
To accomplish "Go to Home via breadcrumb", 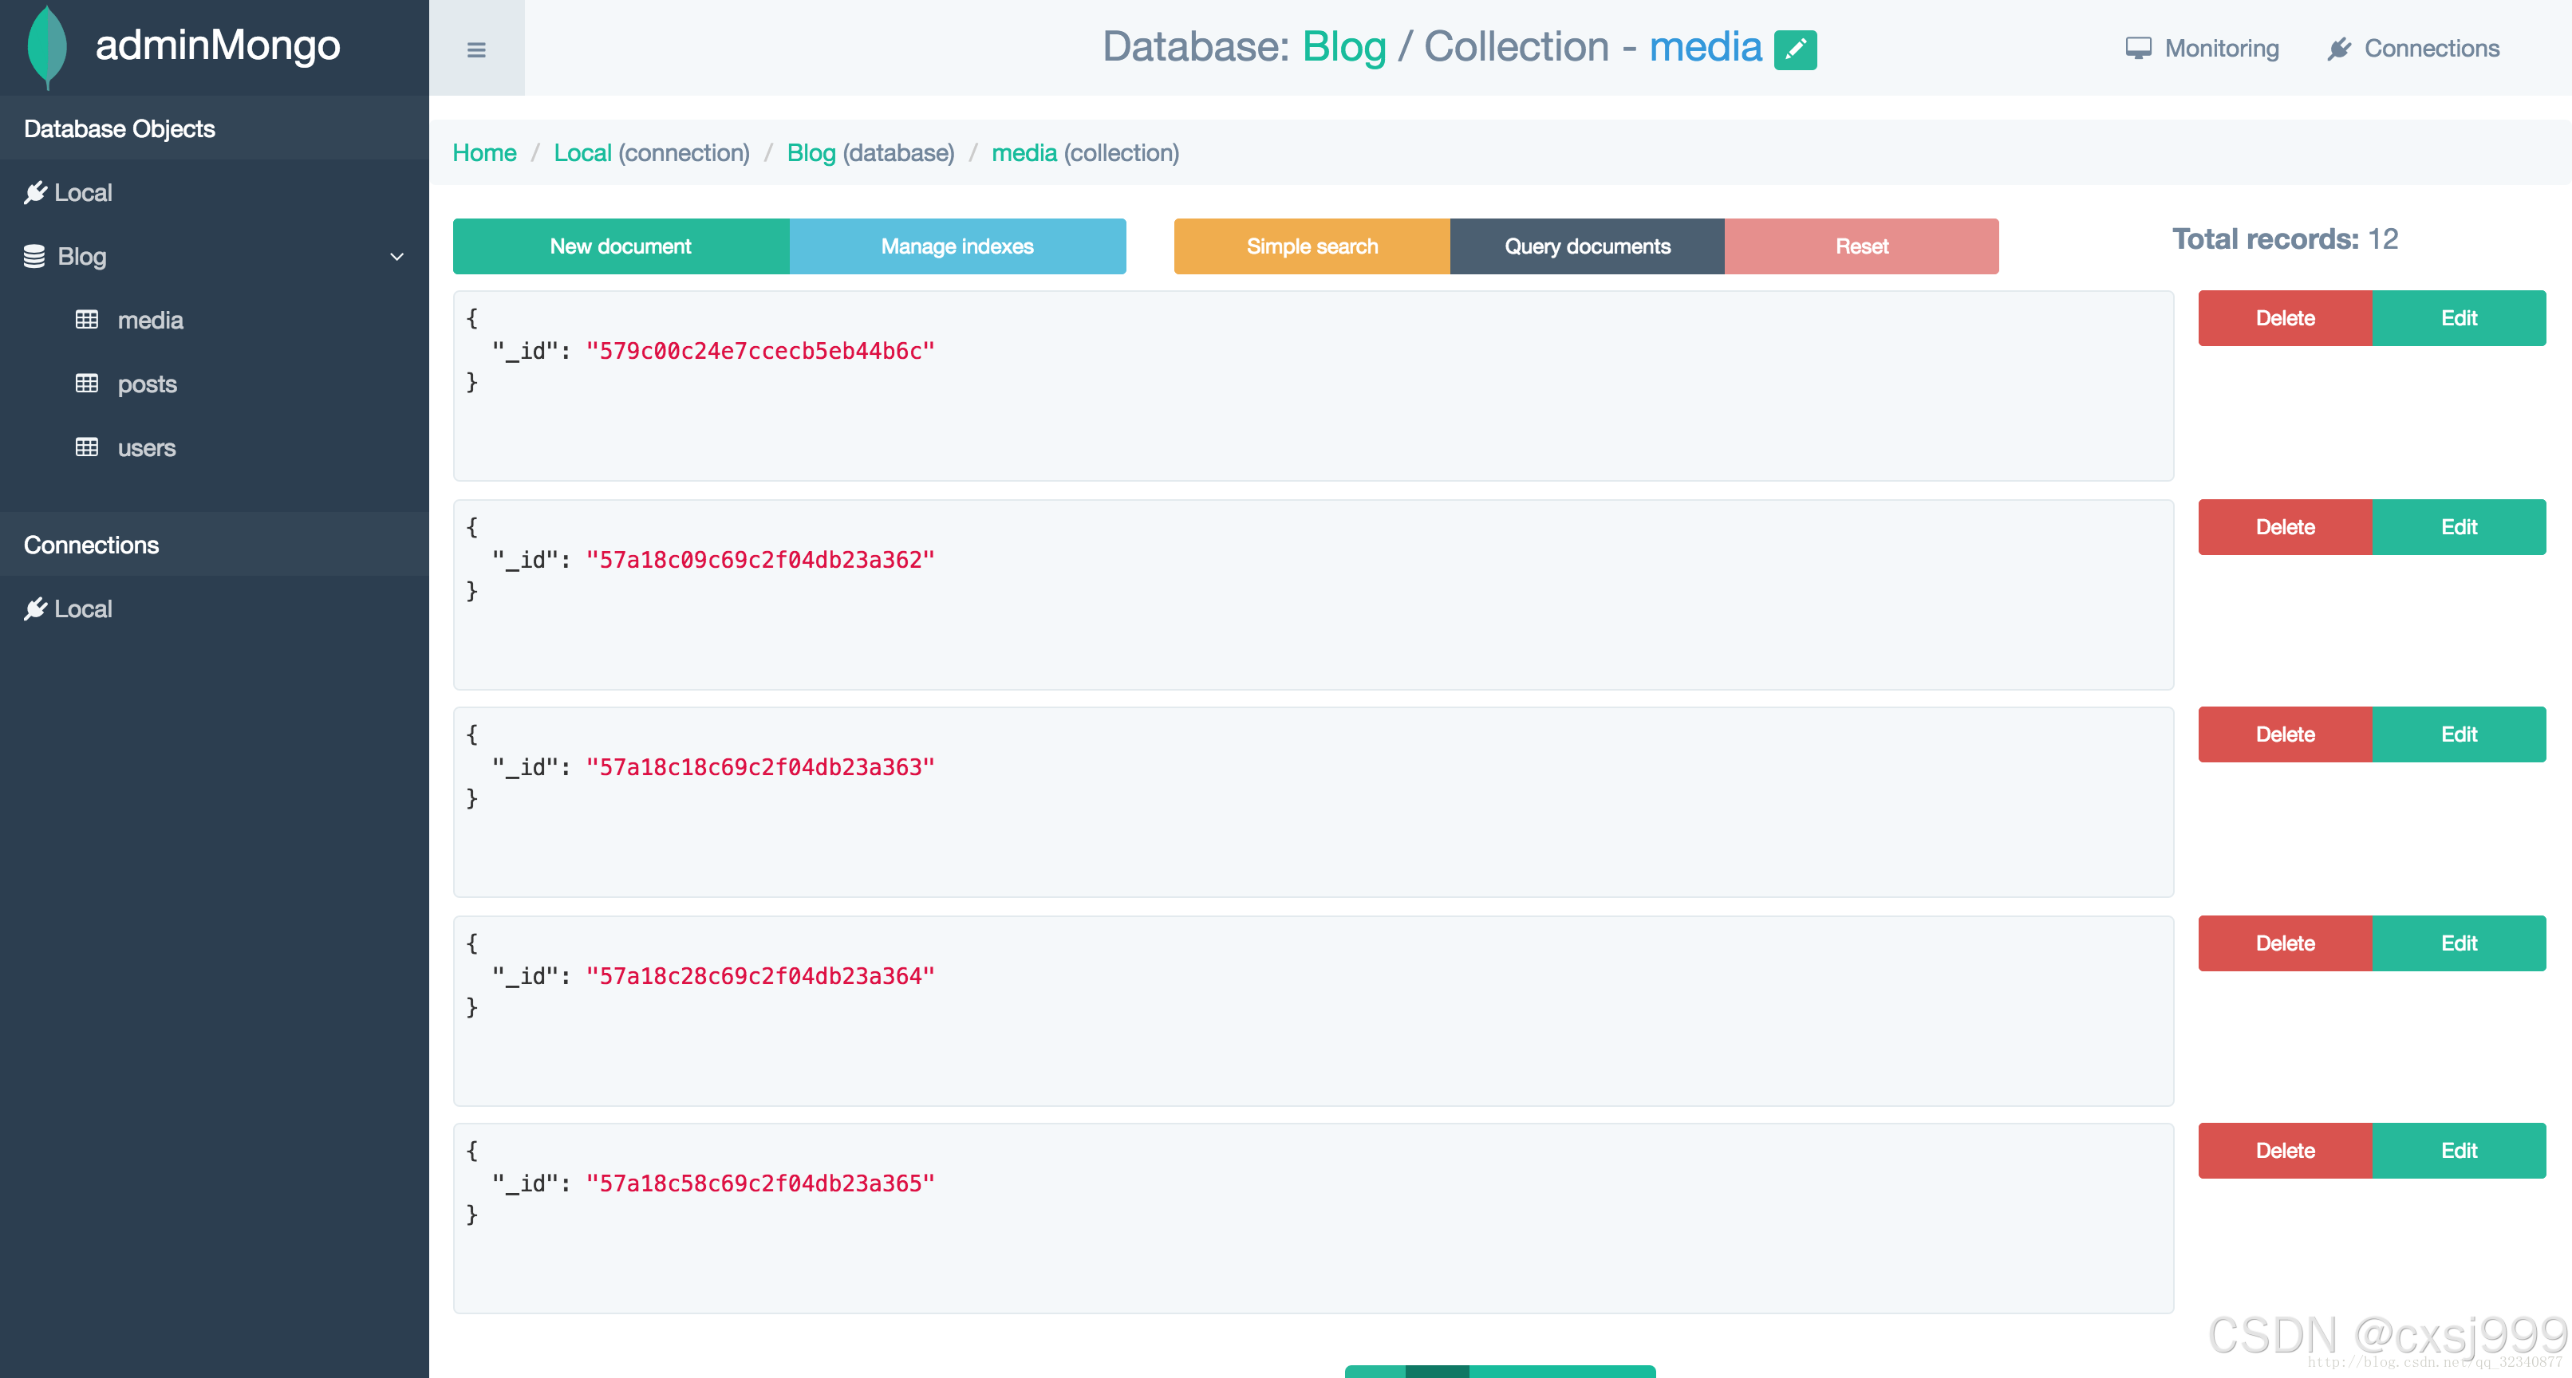I will point(484,152).
